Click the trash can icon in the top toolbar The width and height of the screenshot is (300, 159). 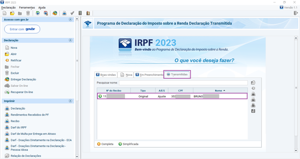coord(28,13)
